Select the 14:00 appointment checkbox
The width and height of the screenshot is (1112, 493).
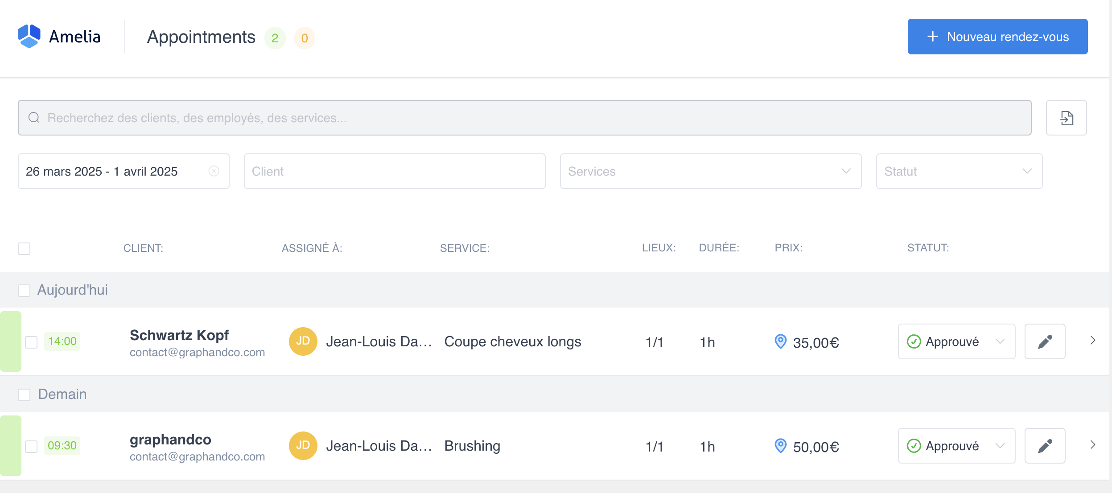pos(31,342)
